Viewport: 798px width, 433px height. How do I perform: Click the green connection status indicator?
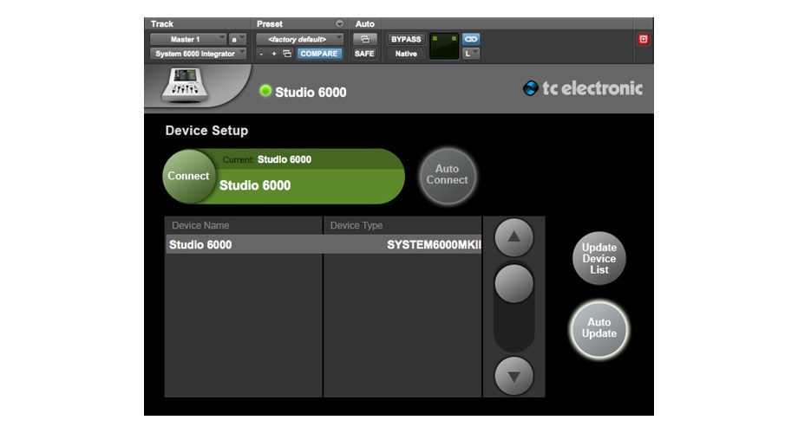click(265, 91)
